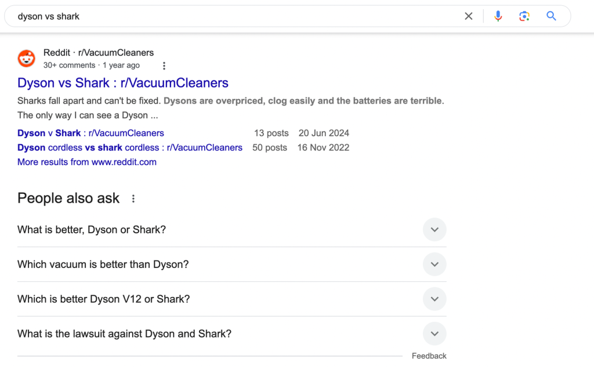Expand 'What is the lawsuit against Dyson and Shark?'
Viewport: 594px width, 367px height.
(x=434, y=333)
